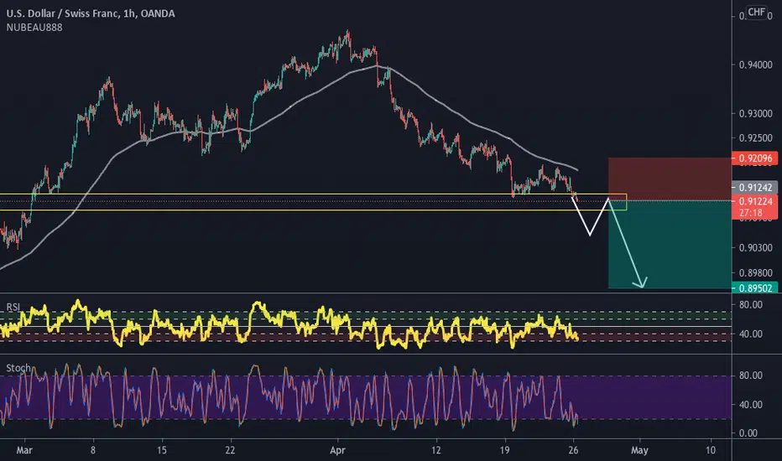Click the 0.94000 price axis value
The width and height of the screenshot is (782, 461).
tap(755, 65)
